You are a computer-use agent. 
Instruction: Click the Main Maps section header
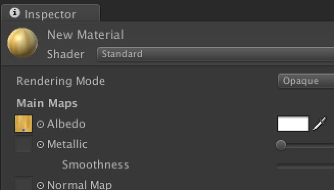point(47,104)
